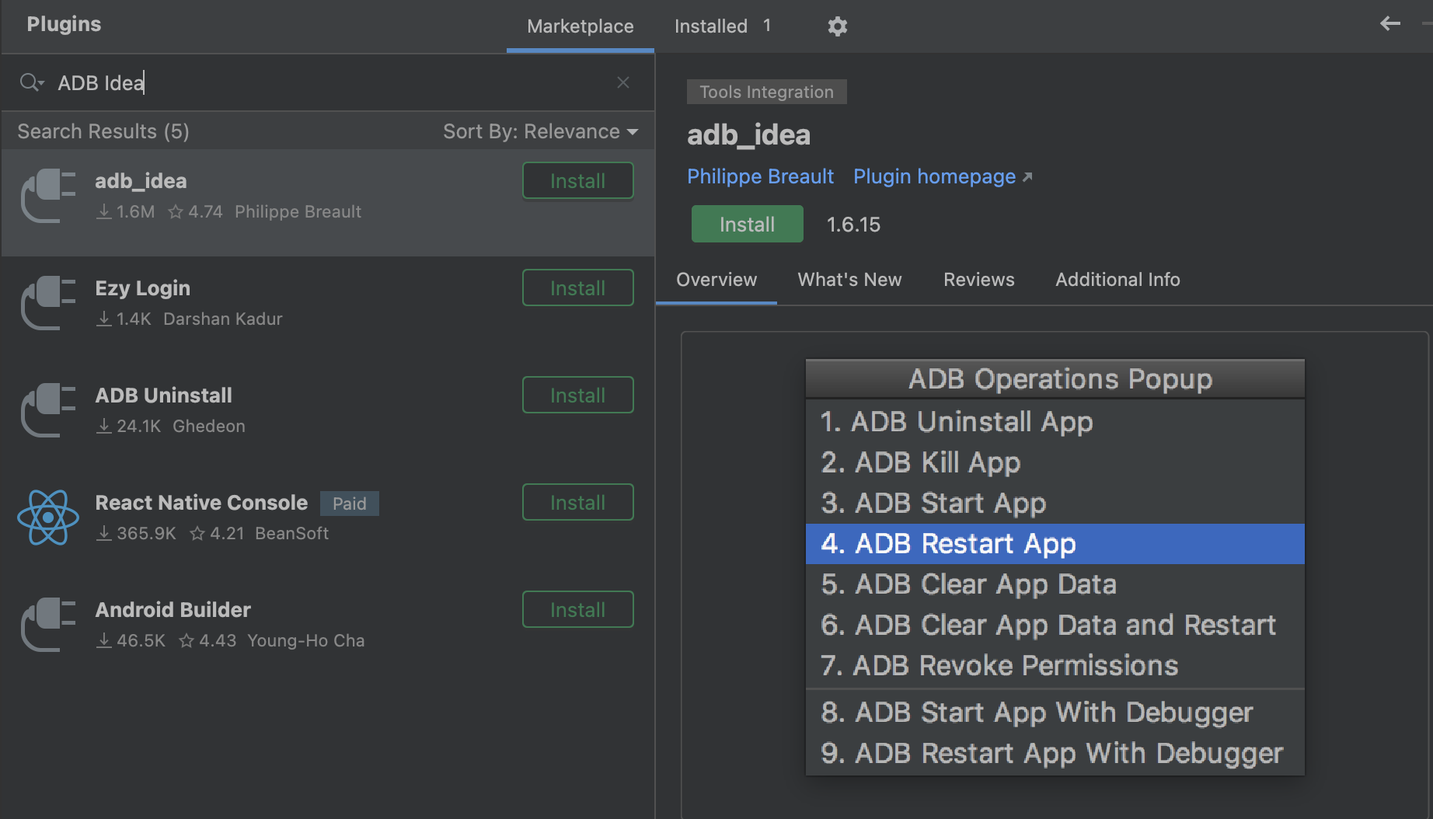The height and width of the screenshot is (819, 1433).
Task: Open the Philippe Breault author link
Action: [760, 176]
